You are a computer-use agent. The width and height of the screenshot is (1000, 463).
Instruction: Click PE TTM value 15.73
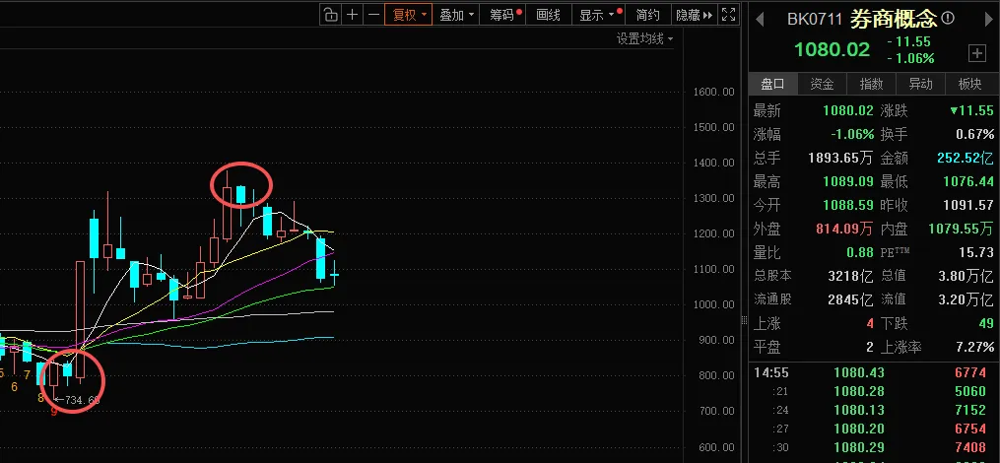976,252
